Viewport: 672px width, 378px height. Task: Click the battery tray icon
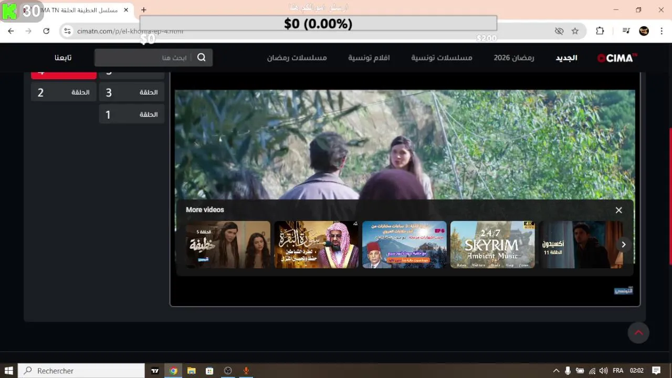580,371
